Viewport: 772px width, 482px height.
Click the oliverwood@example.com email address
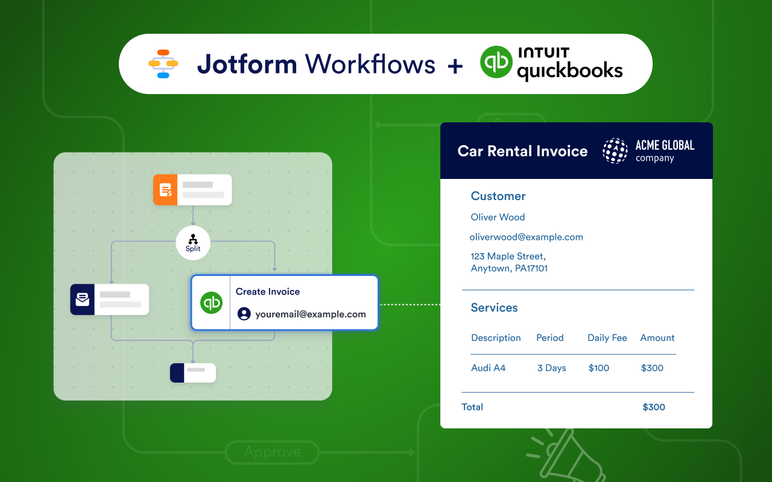coord(527,237)
